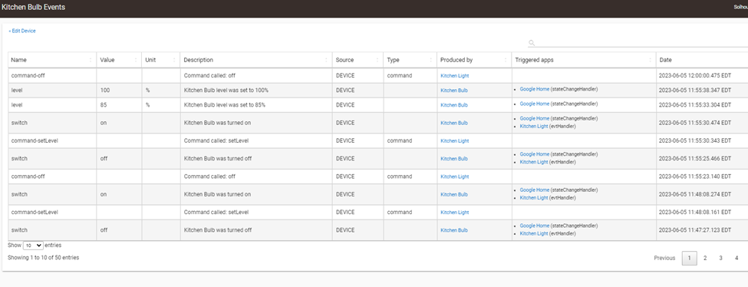The width and height of the screenshot is (748, 287).
Task: Click 'Command called: setLevel' in the 11:55:30.343 row
Action: pyautogui.click(x=216, y=141)
